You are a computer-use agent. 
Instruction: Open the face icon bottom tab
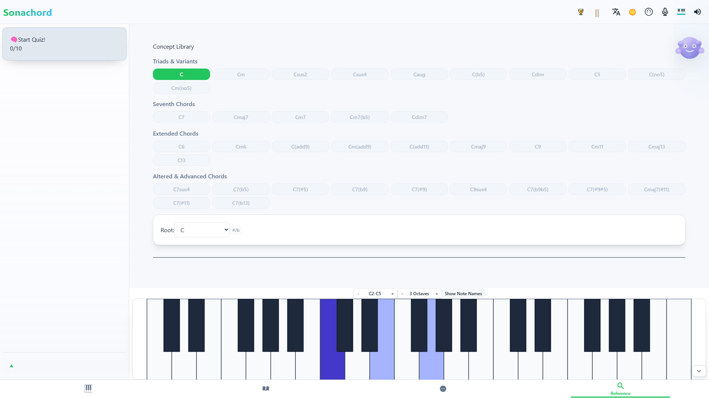tap(443, 389)
